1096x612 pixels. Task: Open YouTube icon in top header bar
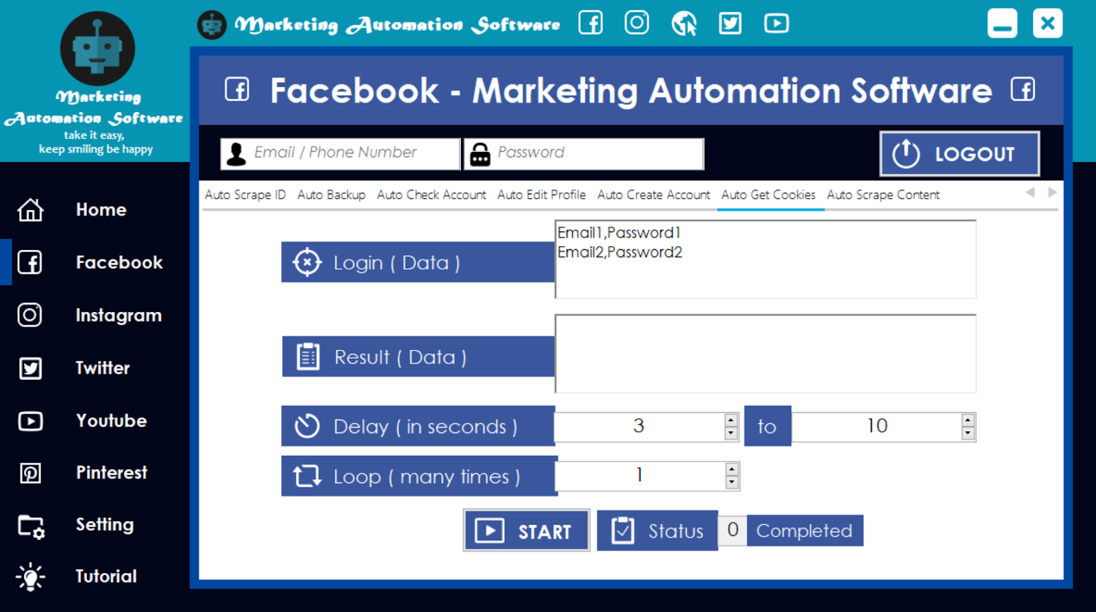pyautogui.click(x=776, y=23)
